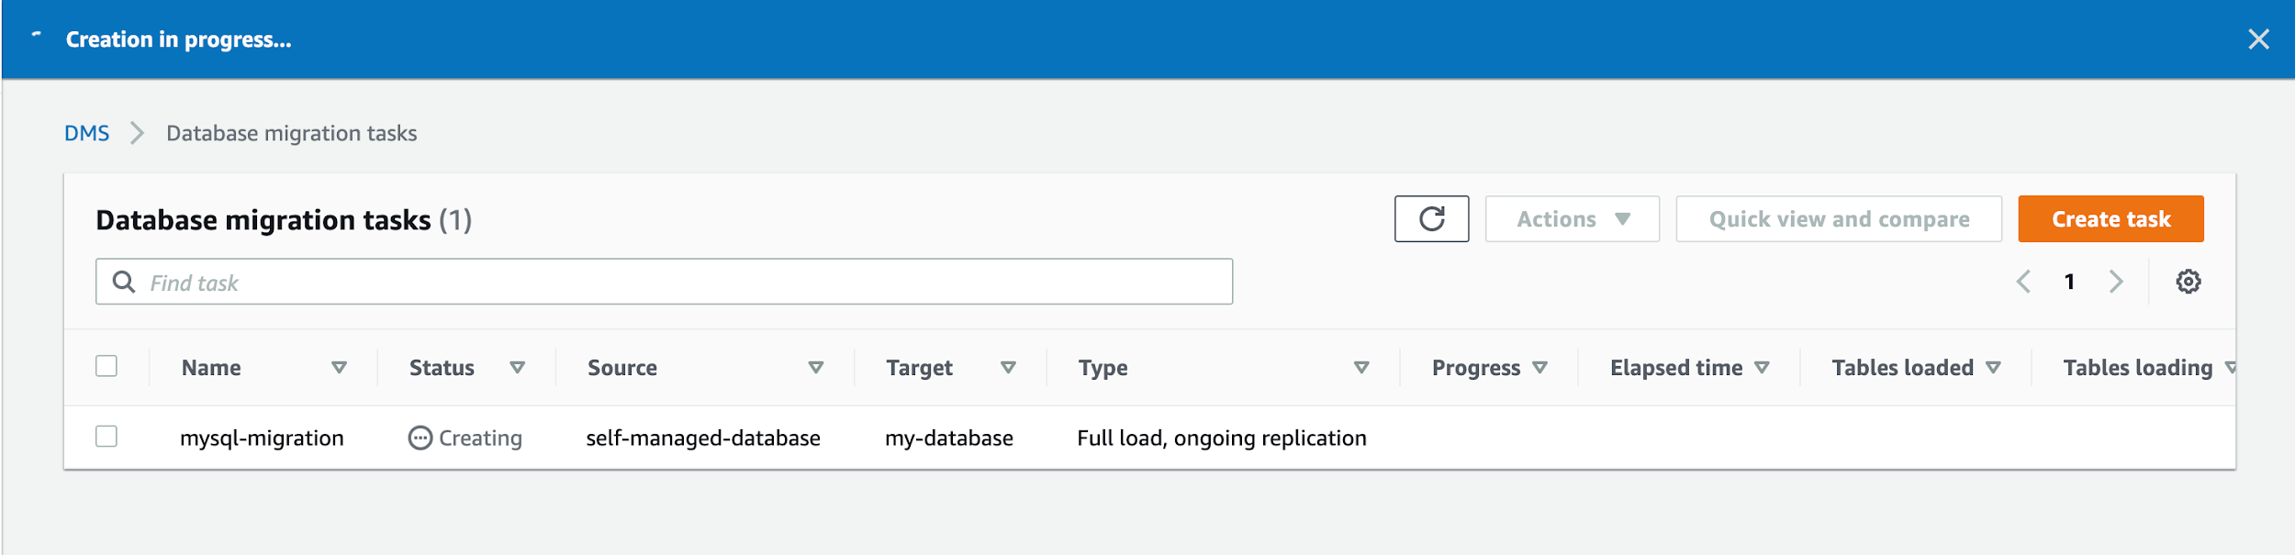Click Quick view and compare button
2295x555 pixels.
click(x=1838, y=219)
